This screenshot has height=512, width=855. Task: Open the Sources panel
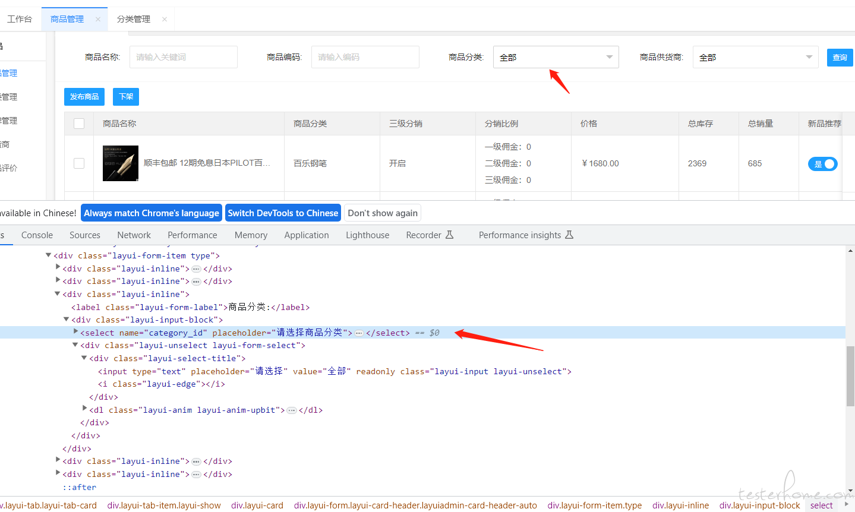coord(85,235)
